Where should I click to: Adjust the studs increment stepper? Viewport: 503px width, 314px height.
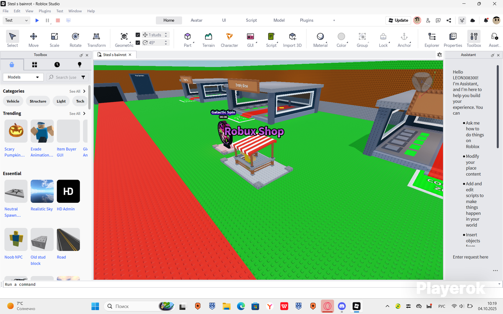(166, 35)
